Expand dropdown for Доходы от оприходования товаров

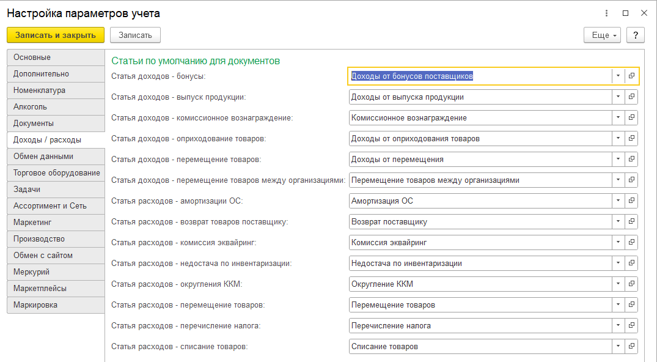click(618, 138)
